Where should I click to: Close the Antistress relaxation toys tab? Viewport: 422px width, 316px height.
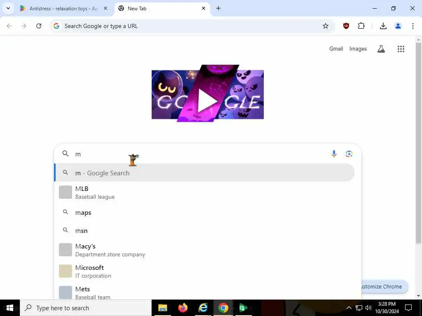(105, 8)
